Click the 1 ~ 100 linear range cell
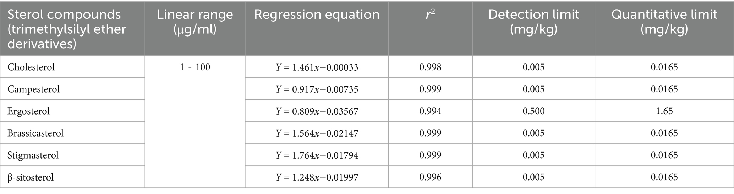This screenshot has width=734, height=194. pos(195,67)
